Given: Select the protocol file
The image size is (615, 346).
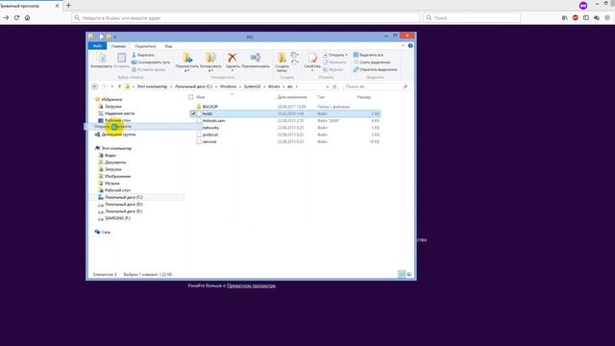Looking at the screenshot, I should [210, 135].
